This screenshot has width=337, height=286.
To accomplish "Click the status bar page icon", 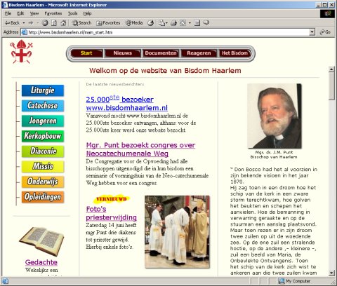I will point(6,281).
